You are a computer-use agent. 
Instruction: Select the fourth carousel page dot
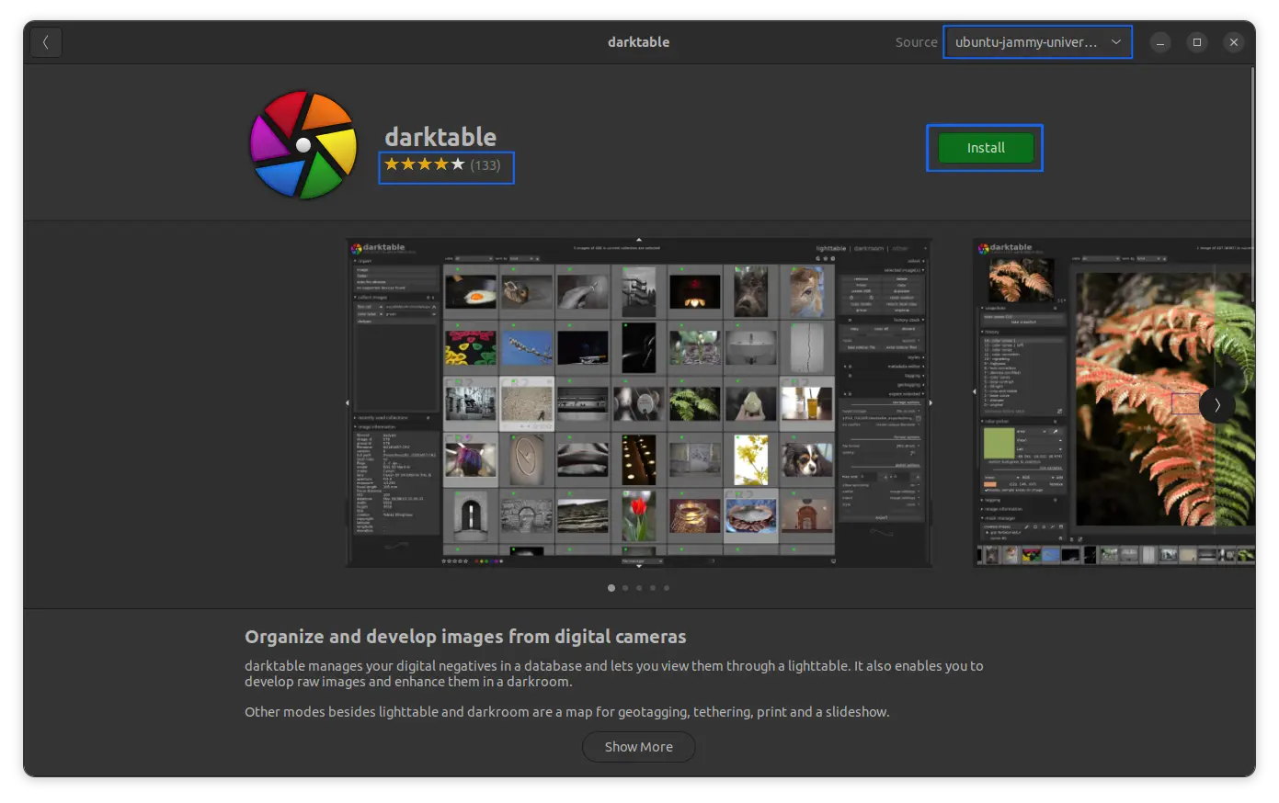[x=653, y=588]
